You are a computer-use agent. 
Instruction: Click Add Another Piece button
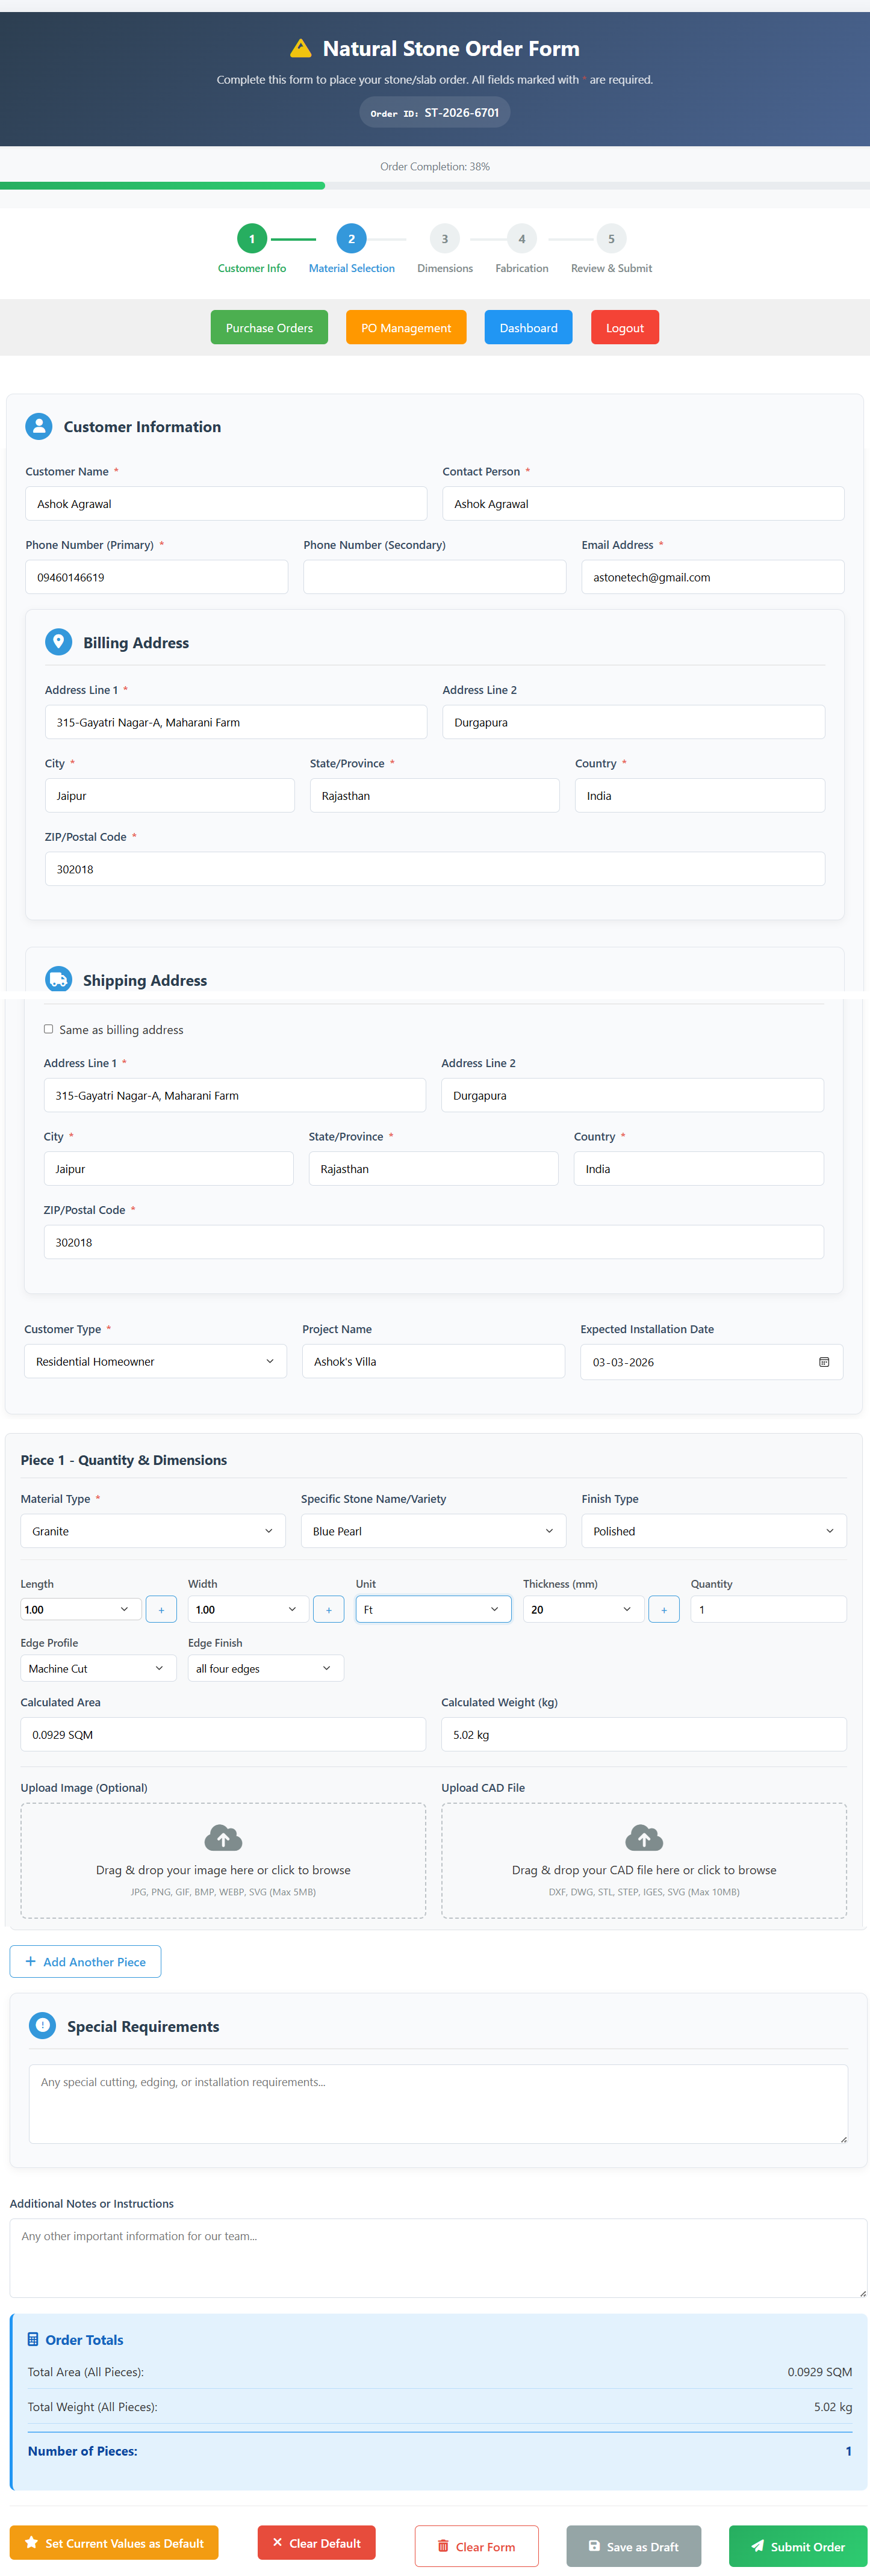(x=86, y=1961)
